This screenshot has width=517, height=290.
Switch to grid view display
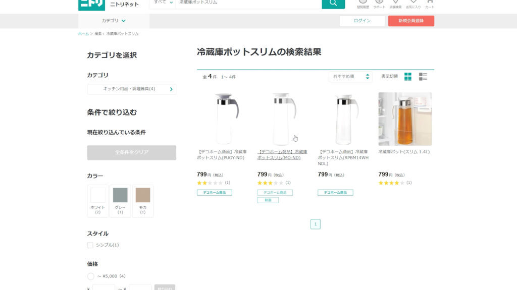click(408, 77)
